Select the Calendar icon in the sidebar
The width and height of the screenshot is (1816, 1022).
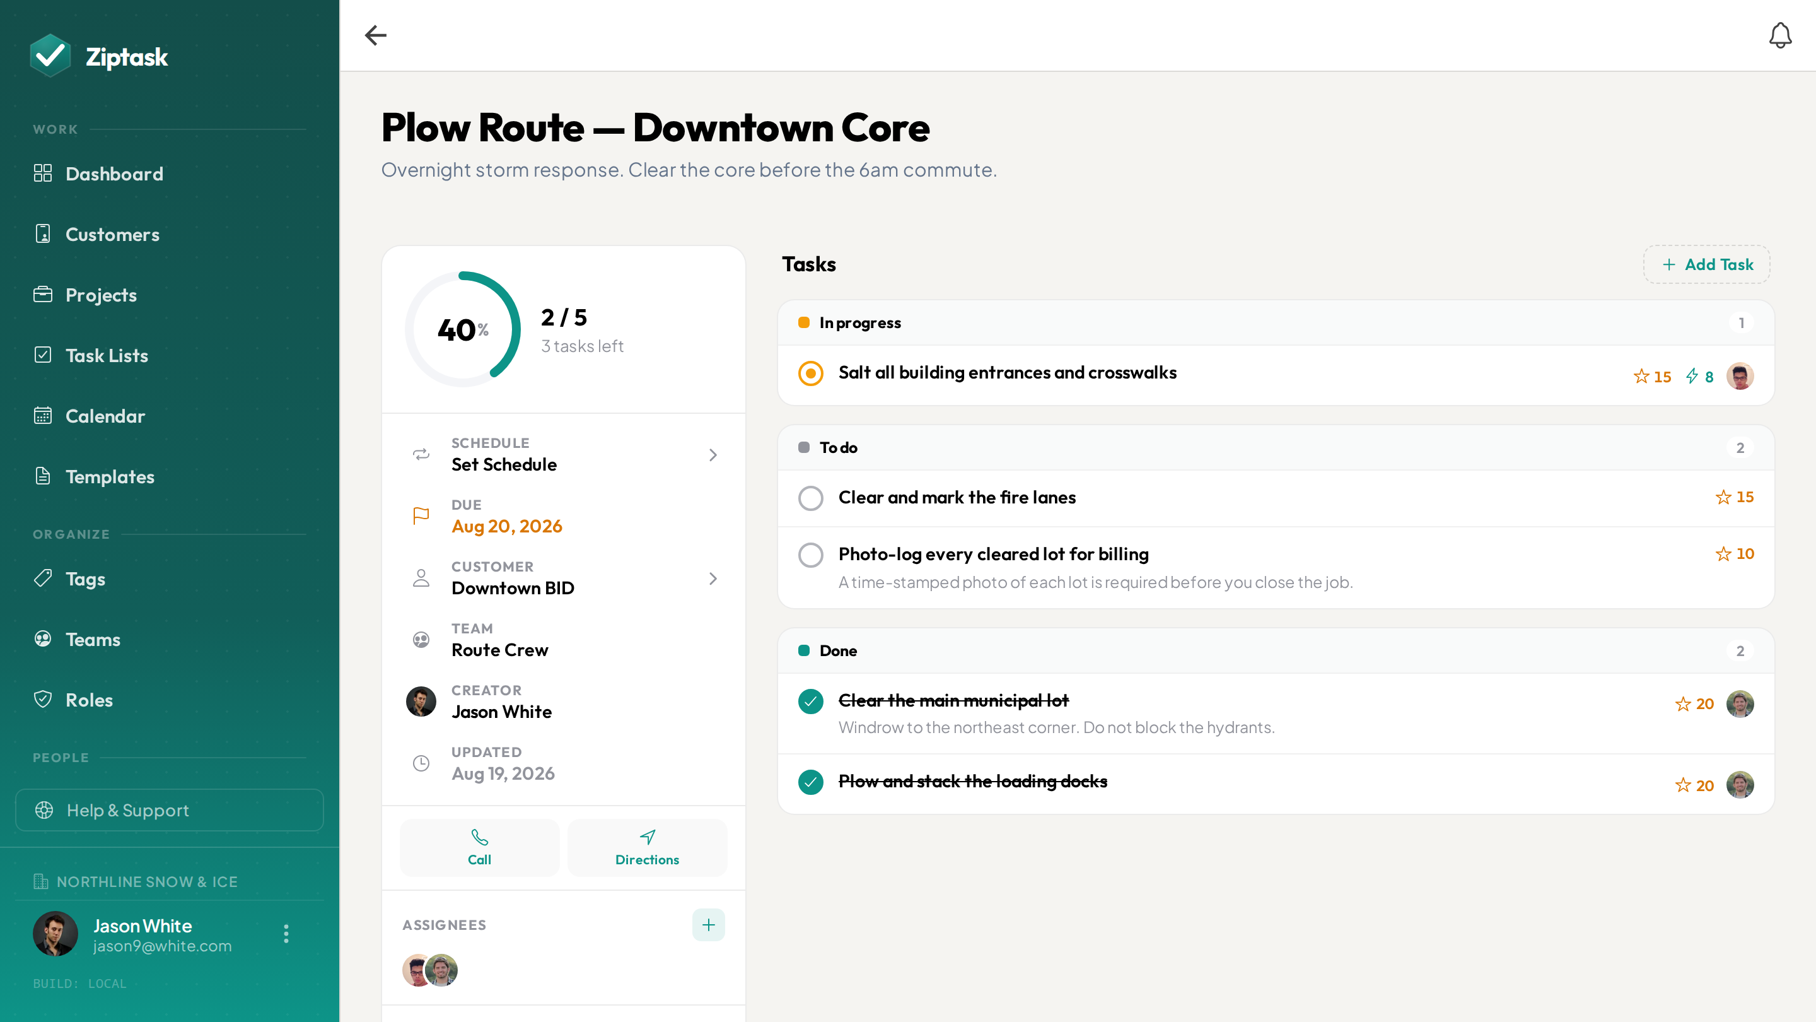(x=43, y=416)
